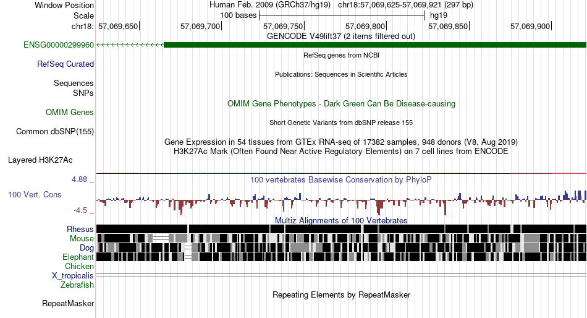Click the H3K27Ac Mark ENCODE title
Screen dimensions: 587x318
coord(341,152)
